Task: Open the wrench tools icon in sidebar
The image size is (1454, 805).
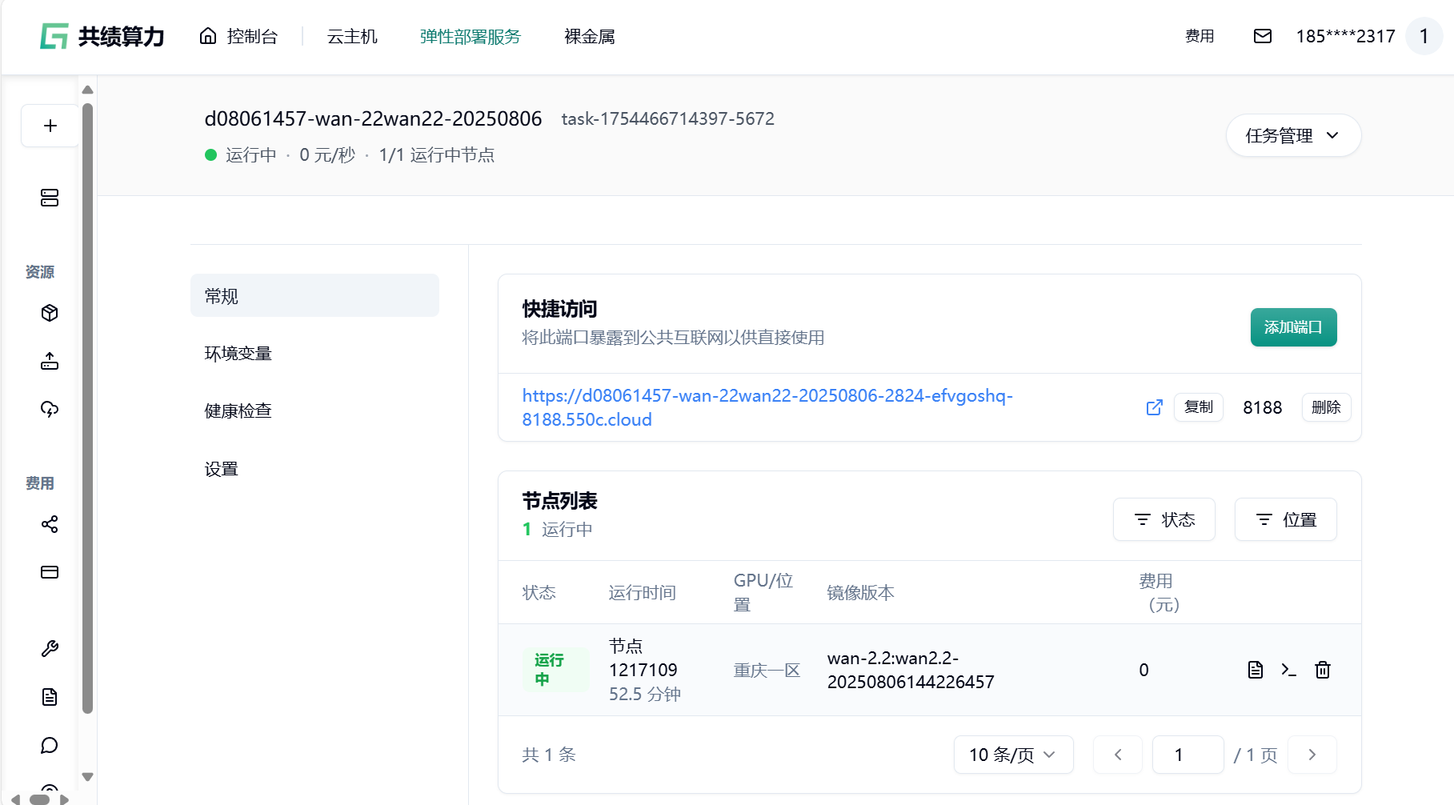Action: [50, 649]
